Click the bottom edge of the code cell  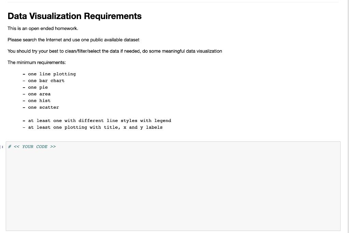[170, 230]
